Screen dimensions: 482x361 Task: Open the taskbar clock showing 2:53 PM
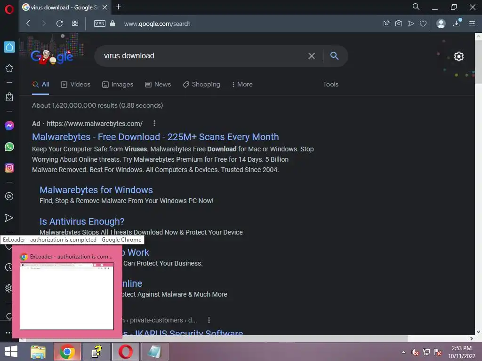(461, 352)
